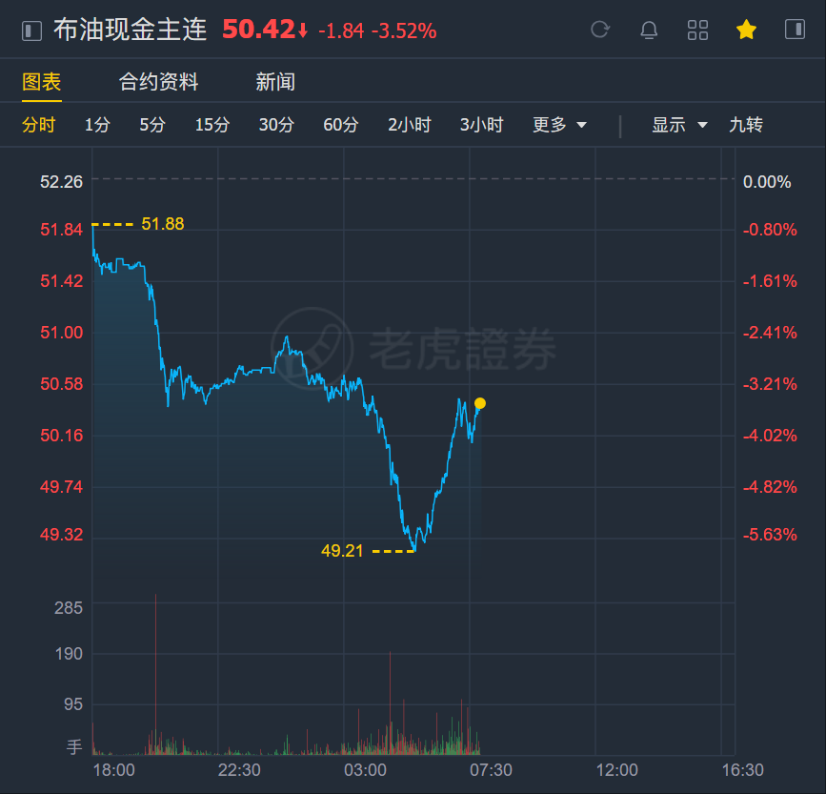The height and width of the screenshot is (794, 826).
Task: Switch to the 图表 tab
Action: click(42, 82)
